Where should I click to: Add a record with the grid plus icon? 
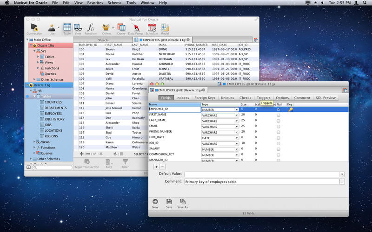point(82,154)
